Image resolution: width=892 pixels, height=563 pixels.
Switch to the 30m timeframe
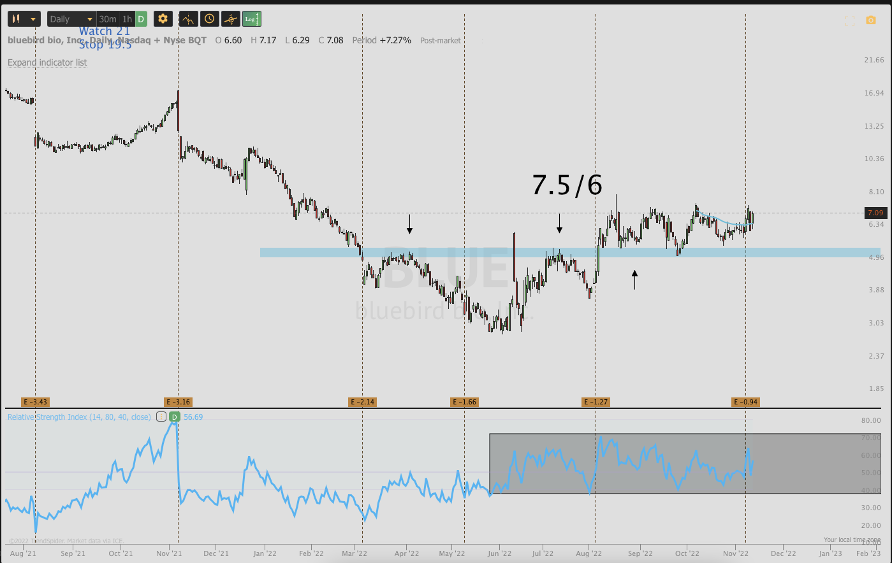click(108, 19)
